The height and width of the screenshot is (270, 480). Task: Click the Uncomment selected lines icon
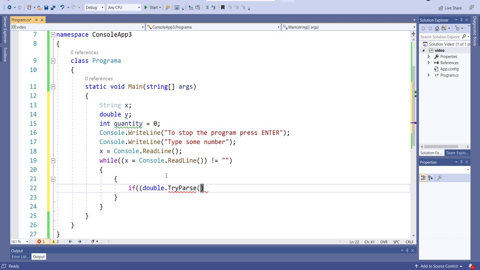click(x=214, y=7)
